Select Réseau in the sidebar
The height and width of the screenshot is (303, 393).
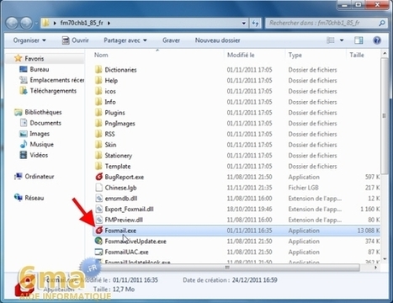[29, 198]
